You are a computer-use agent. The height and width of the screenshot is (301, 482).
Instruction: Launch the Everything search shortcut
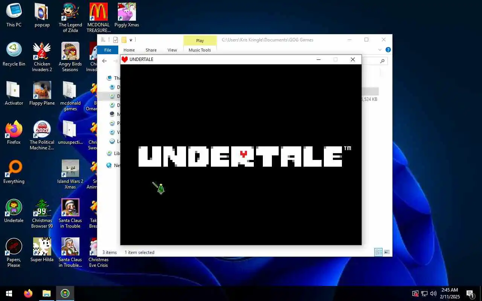[x=14, y=172]
